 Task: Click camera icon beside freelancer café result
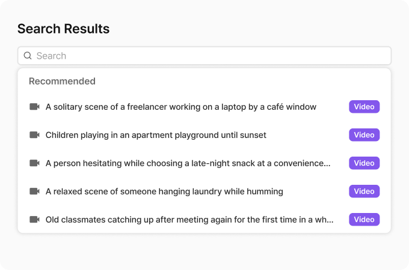tap(34, 107)
